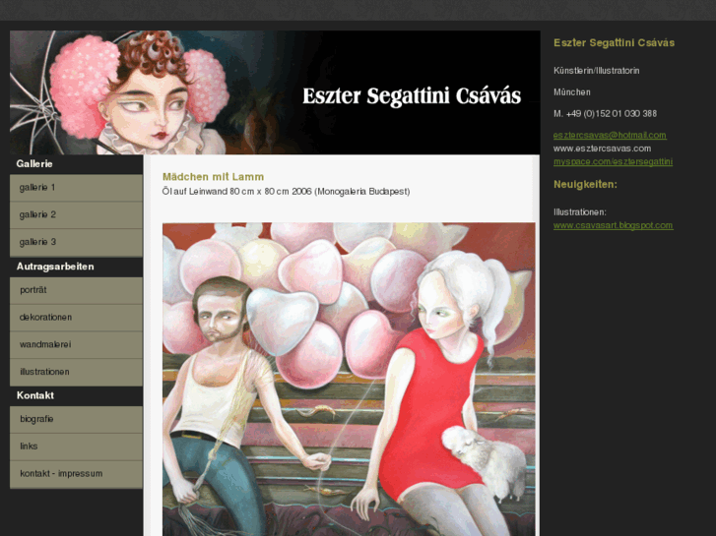Viewport: 716px width, 536px height.
Task: Go to the porträt page
Action: 76,290
